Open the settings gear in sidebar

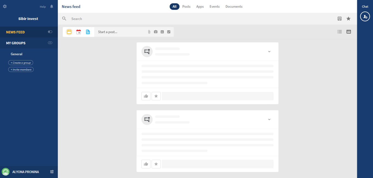coord(5,6)
